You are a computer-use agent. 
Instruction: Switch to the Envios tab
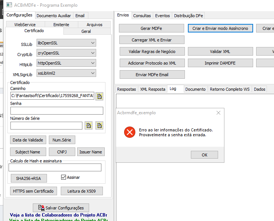tap(123, 15)
